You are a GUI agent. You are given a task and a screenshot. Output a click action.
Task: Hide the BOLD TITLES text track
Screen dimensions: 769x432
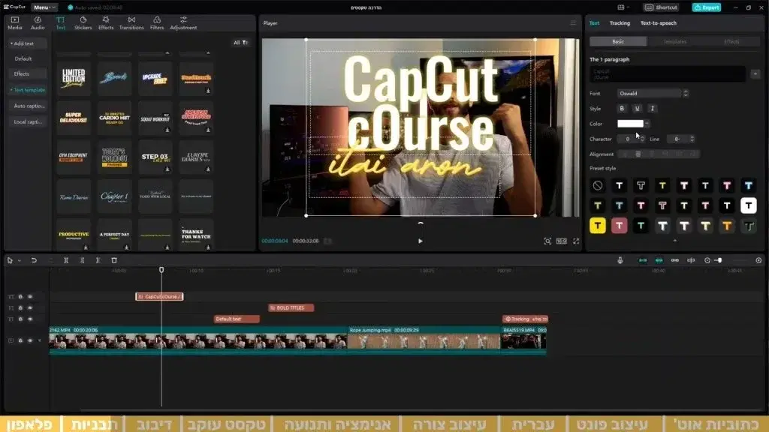click(x=30, y=308)
